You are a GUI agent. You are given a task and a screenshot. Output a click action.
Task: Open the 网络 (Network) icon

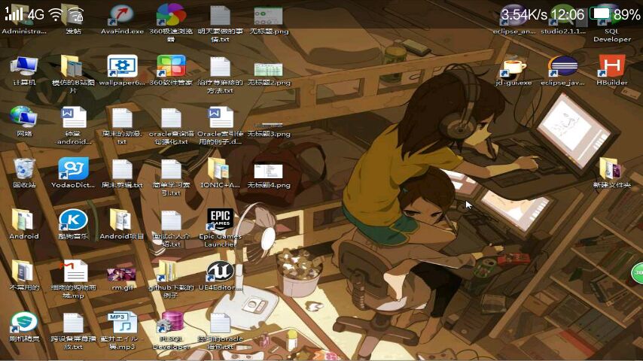[24, 121]
